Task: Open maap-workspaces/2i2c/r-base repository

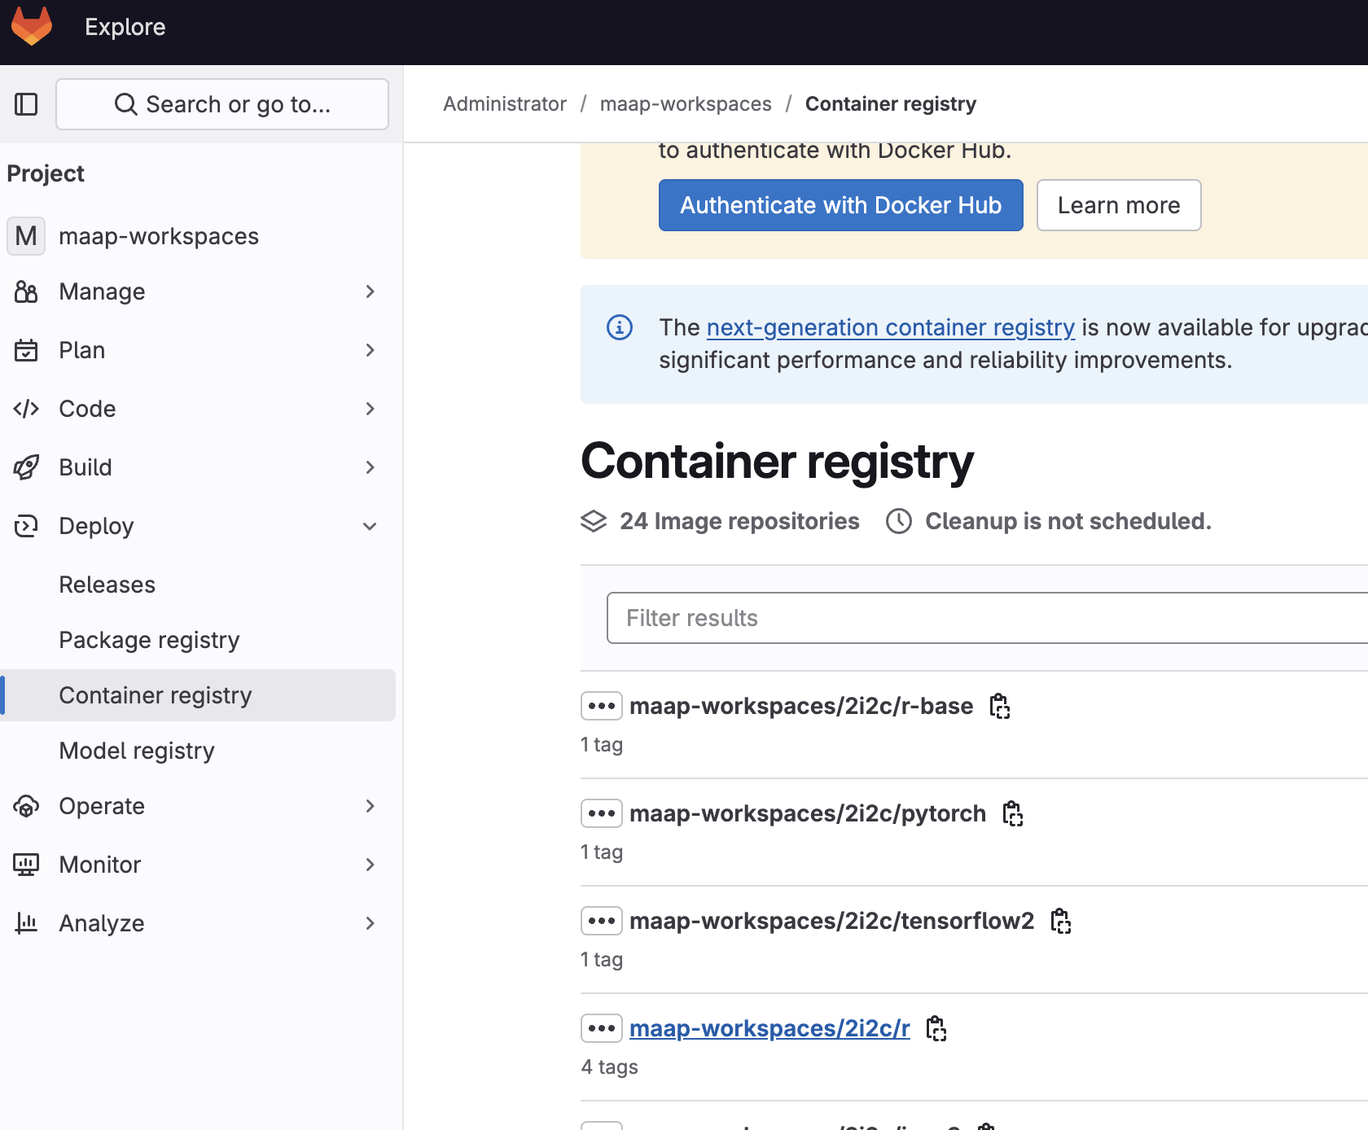Action: [801, 706]
